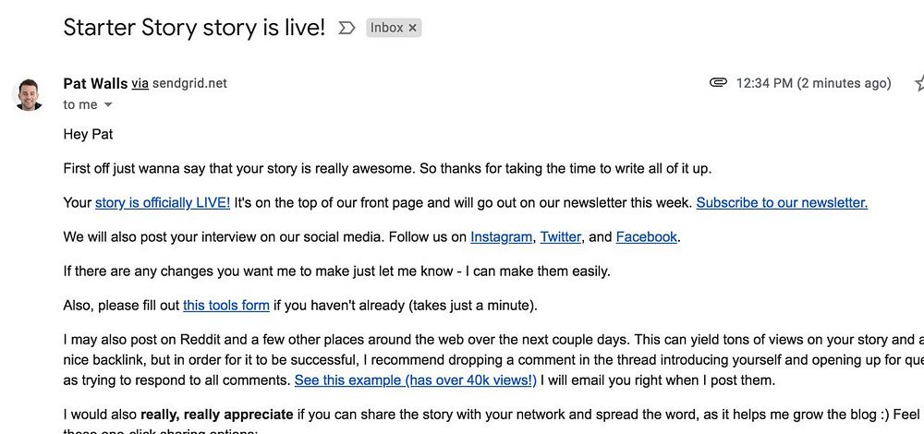The height and width of the screenshot is (434, 924).
Task: Click the "Hey Pat" greeting line
Action: (89, 134)
